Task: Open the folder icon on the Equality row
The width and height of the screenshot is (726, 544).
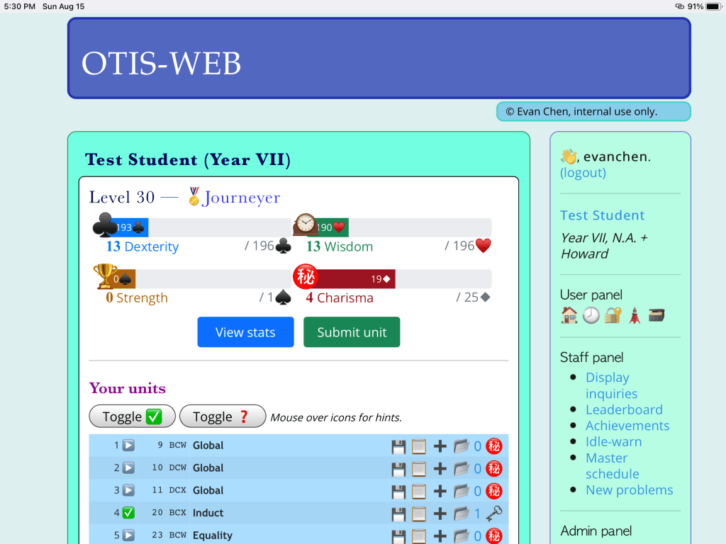Action: point(462,535)
